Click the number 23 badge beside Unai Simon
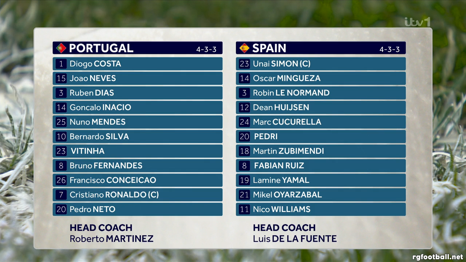The height and width of the screenshot is (262, 466). [x=244, y=64]
